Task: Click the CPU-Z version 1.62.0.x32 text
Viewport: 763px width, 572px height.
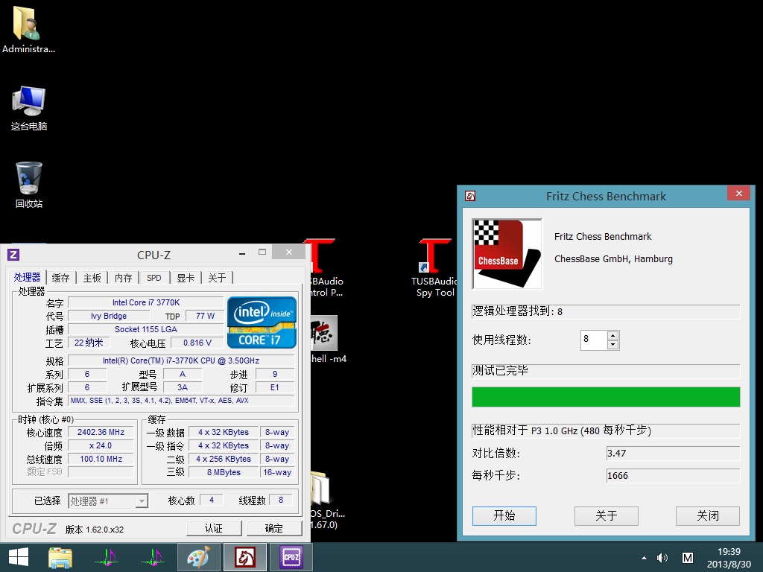Action: pyautogui.click(x=95, y=530)
